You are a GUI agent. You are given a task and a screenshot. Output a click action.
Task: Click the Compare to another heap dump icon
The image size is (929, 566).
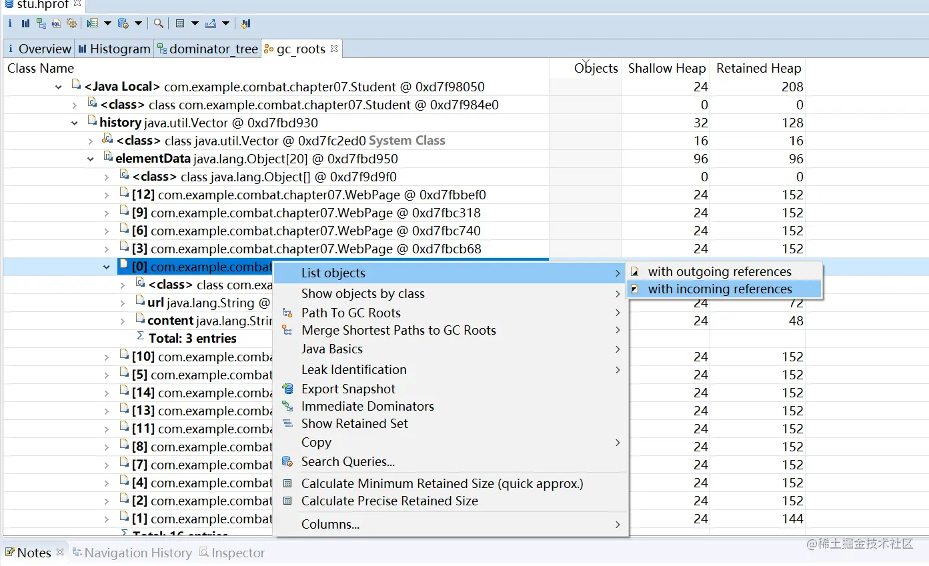tap(245, 23)
